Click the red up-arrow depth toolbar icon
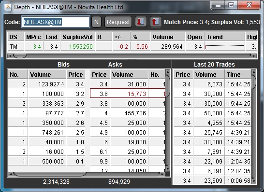264x192 pixels. 156,22
